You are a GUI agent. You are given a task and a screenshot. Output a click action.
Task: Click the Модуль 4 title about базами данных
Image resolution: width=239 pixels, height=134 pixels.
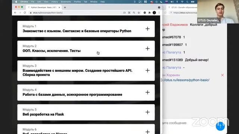pos(72,95)
